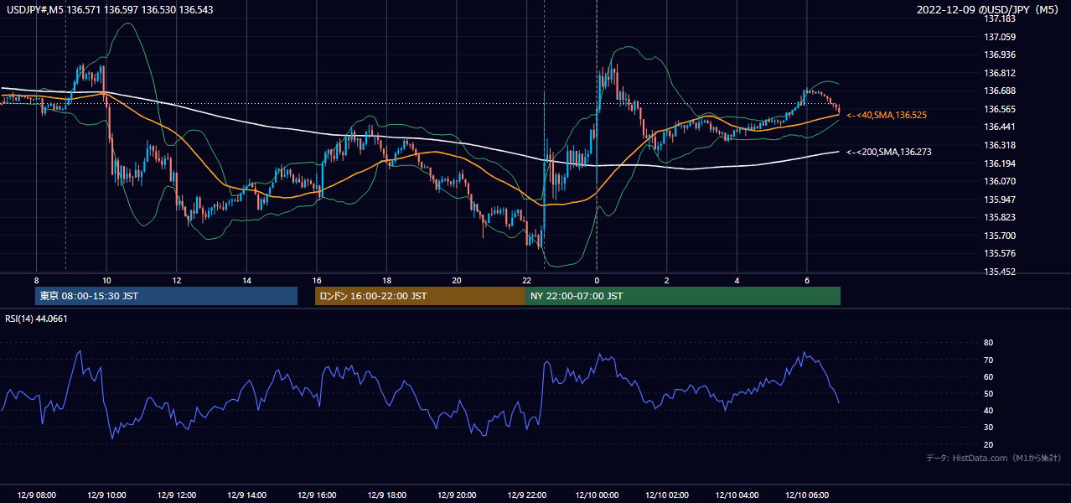The height and width of the screenshot is (503, 1071).
Task: Click price axis value 135.576
Action: point(1000,253)
